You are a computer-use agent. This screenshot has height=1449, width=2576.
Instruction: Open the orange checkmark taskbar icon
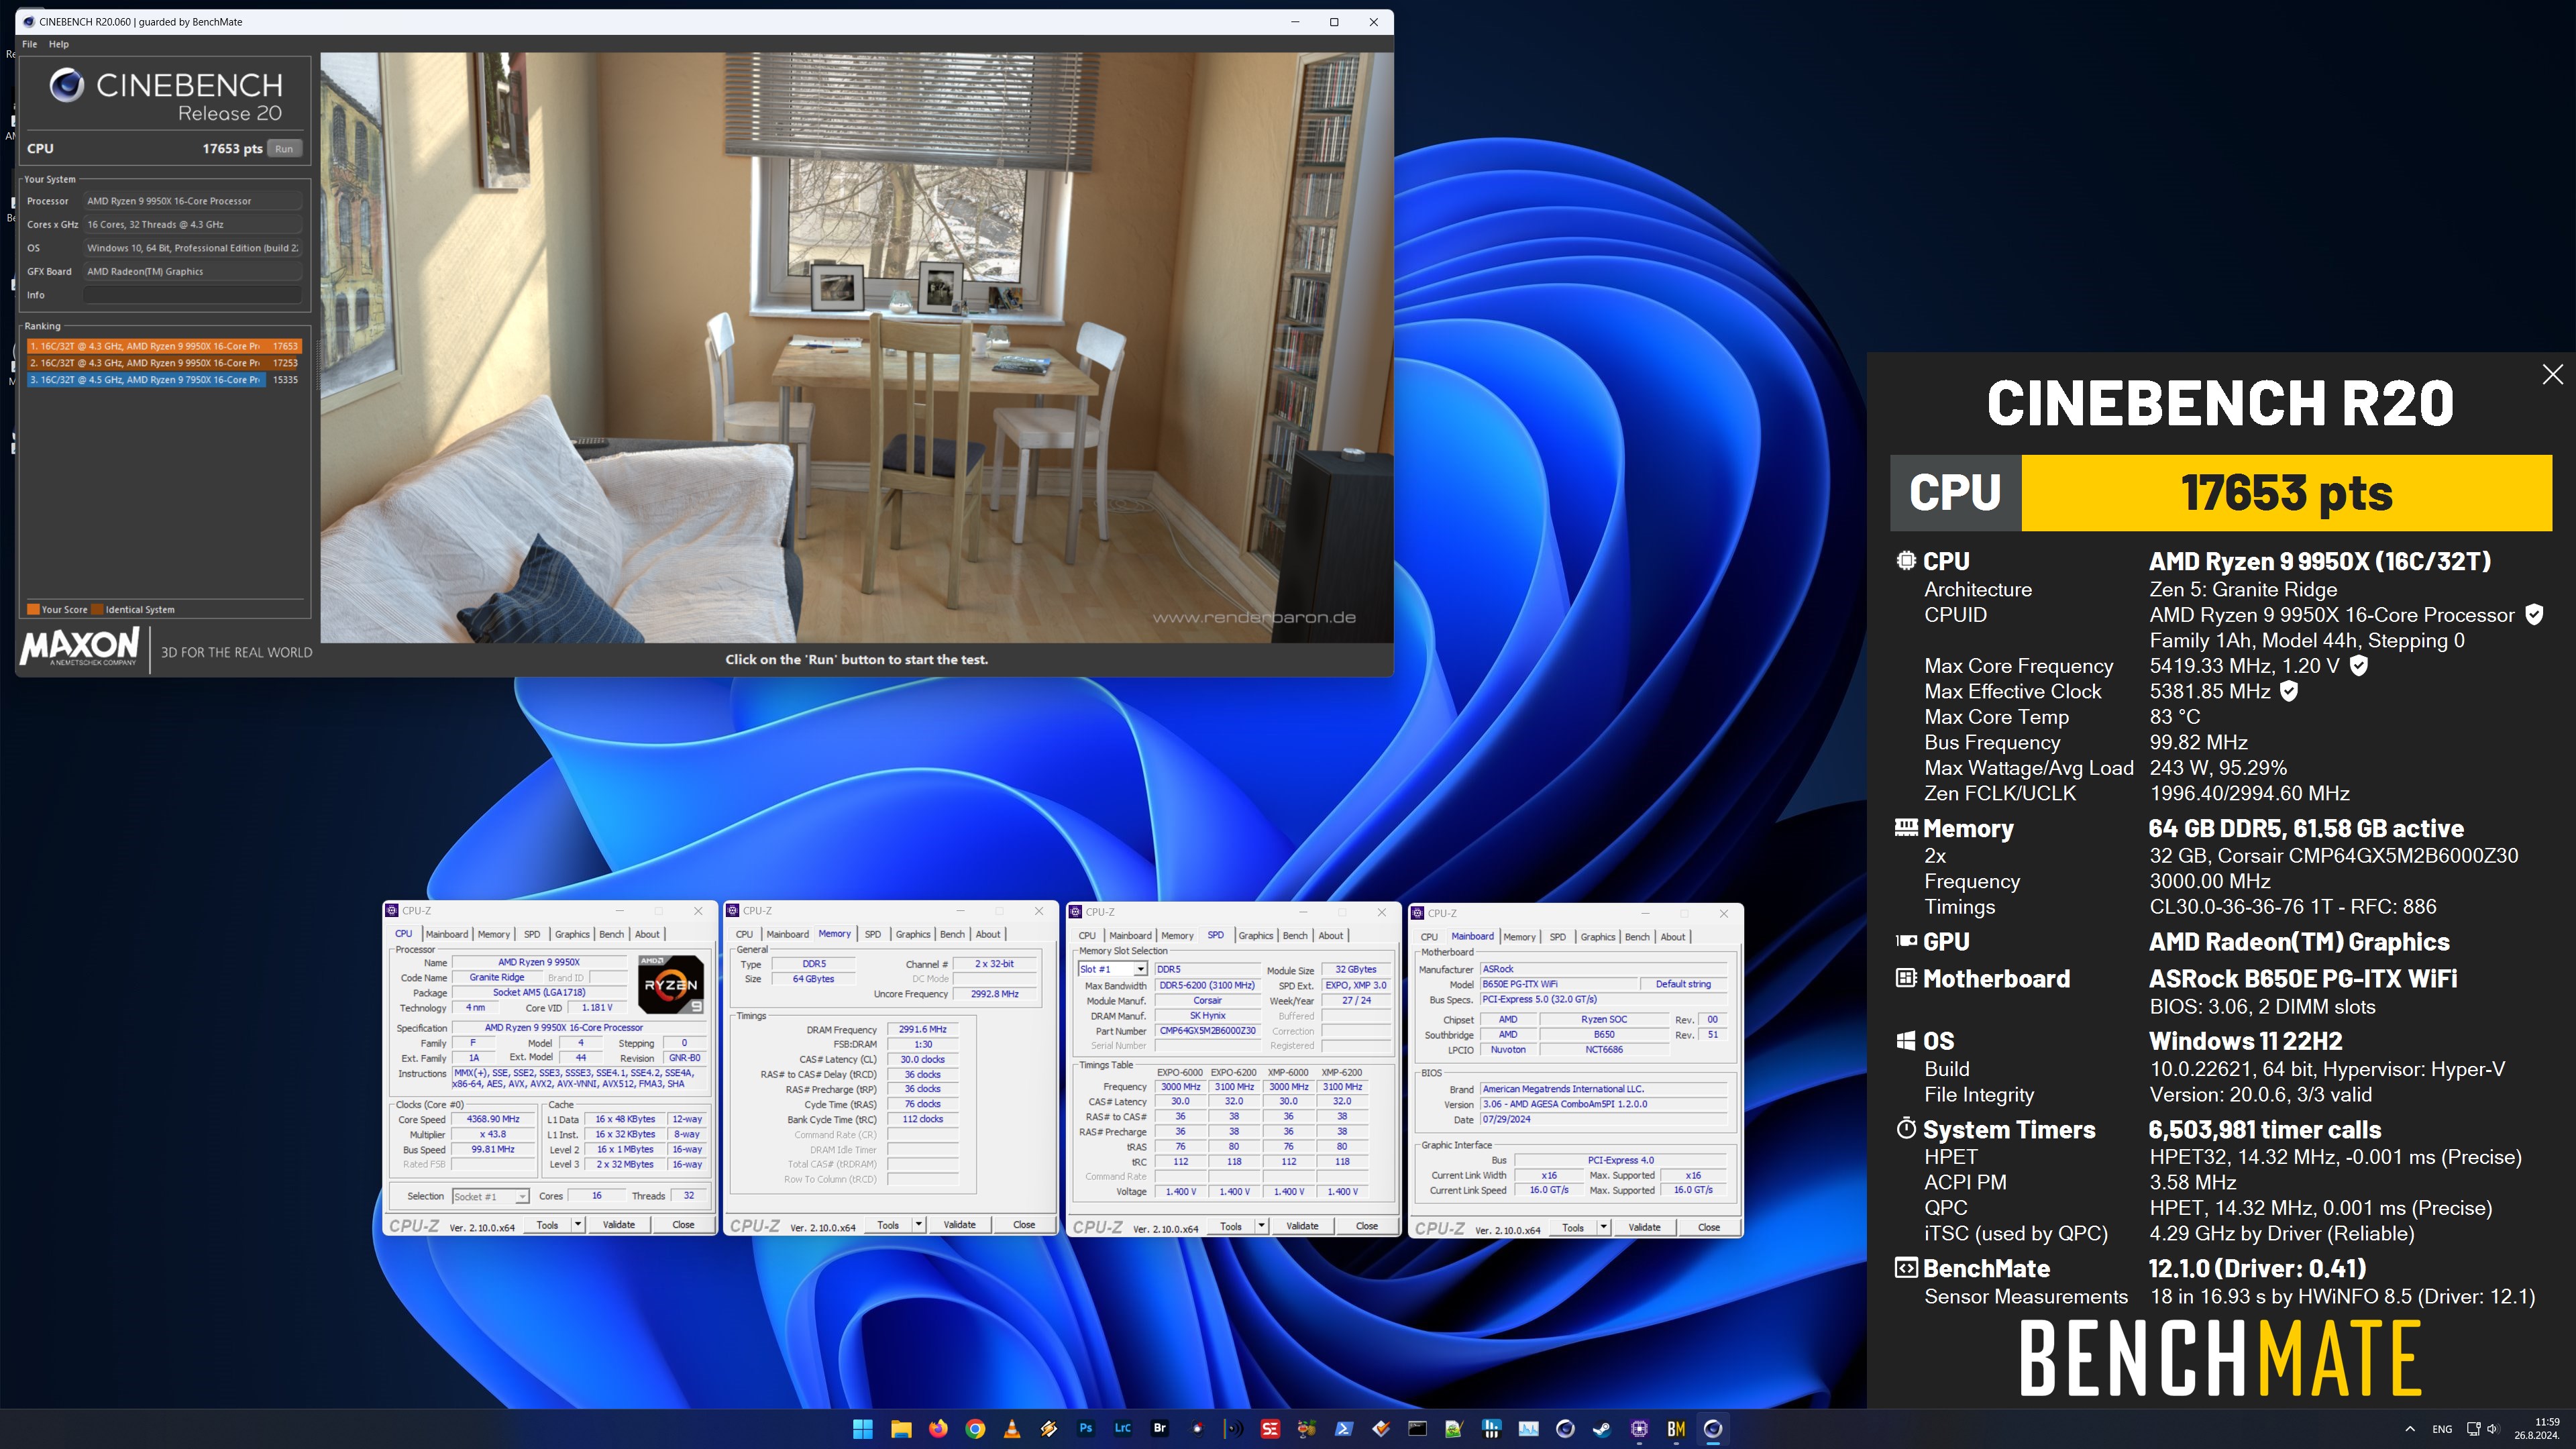(1380, 1428)
